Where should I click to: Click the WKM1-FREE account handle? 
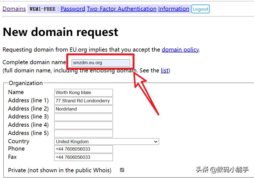click(x=42, y=9)
